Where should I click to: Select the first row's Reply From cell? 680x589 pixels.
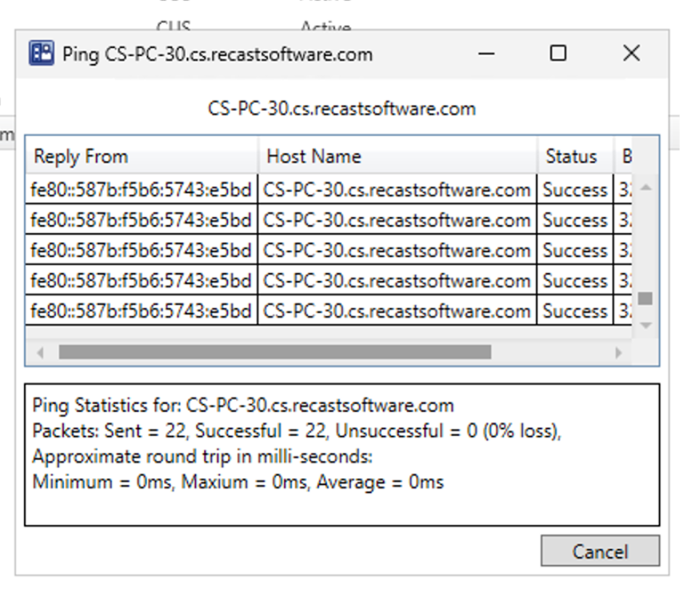coord(142,190)
